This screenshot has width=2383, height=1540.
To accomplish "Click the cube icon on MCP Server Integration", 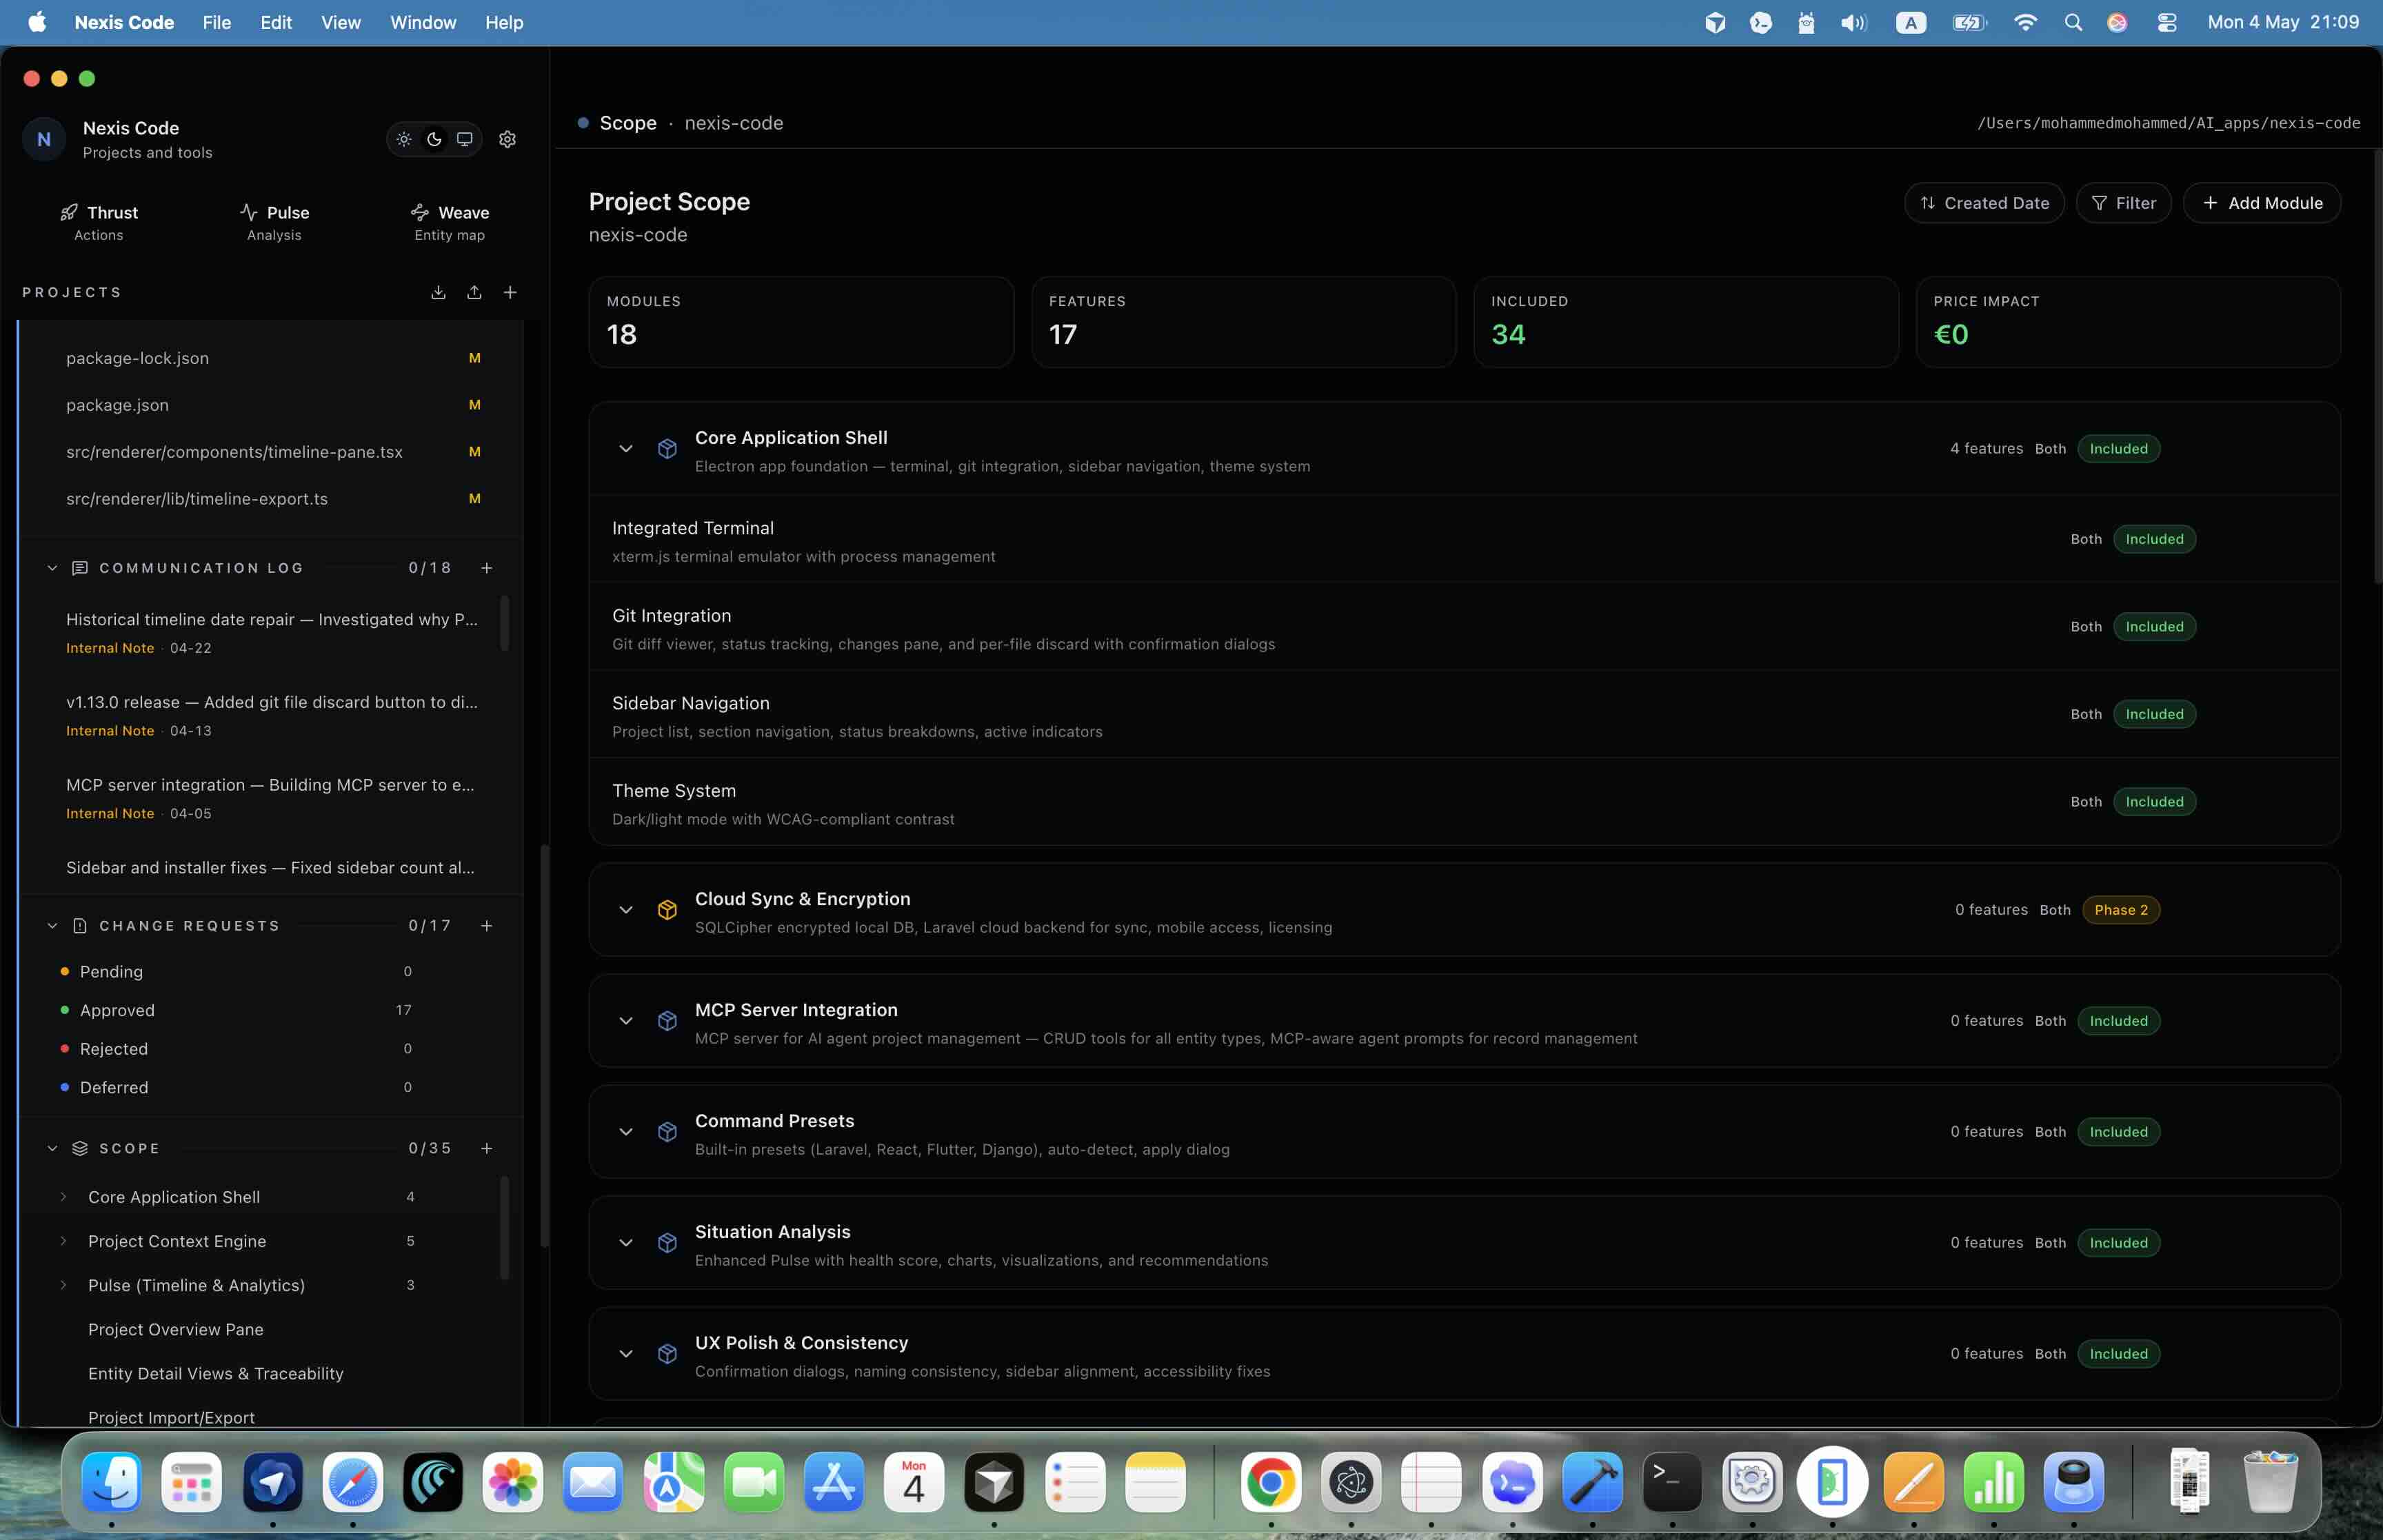I will point(667,1021).
